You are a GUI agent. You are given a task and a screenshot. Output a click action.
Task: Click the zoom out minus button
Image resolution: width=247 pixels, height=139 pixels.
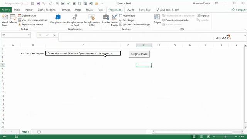click(214, 137)
